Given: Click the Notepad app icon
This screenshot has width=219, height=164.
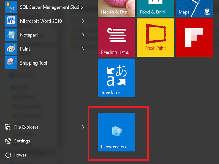Looking at the screenshot, I should click(11, 35).
